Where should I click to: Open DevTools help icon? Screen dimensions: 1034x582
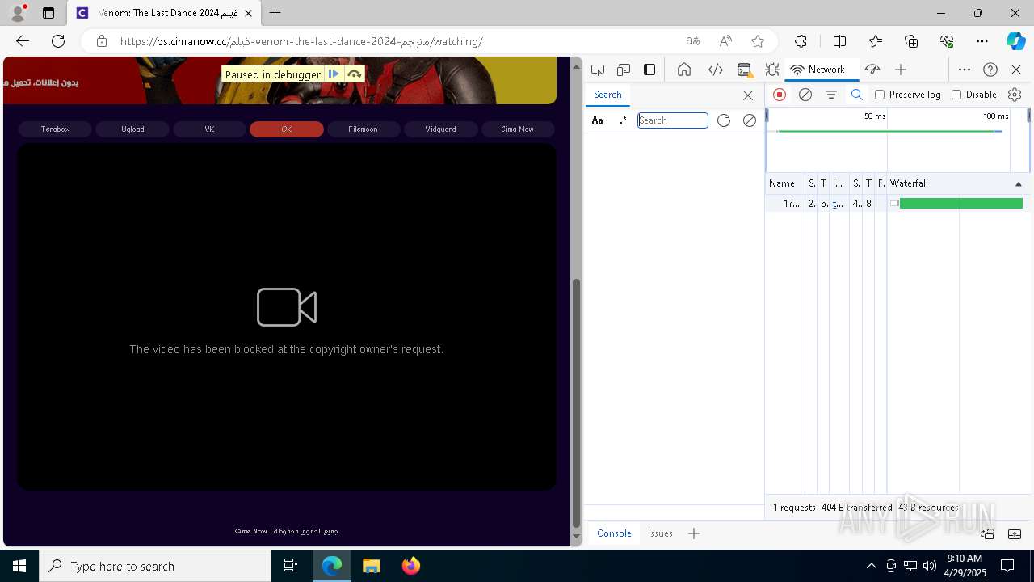pos(990,70)
